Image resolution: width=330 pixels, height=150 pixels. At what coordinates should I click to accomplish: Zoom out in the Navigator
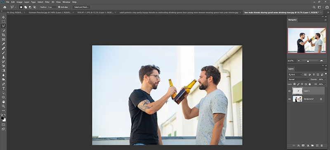298,61
